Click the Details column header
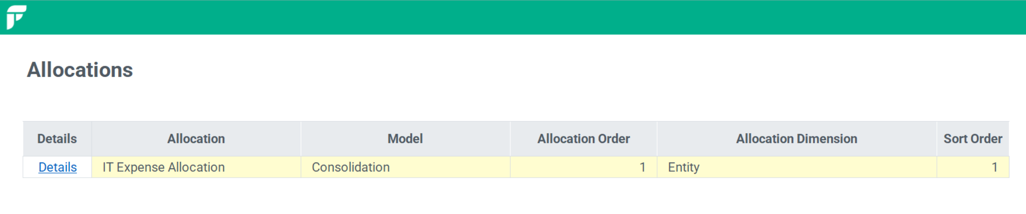This screenshot has width=1026, height=214. pyautogui.click(x=57, y=139)
